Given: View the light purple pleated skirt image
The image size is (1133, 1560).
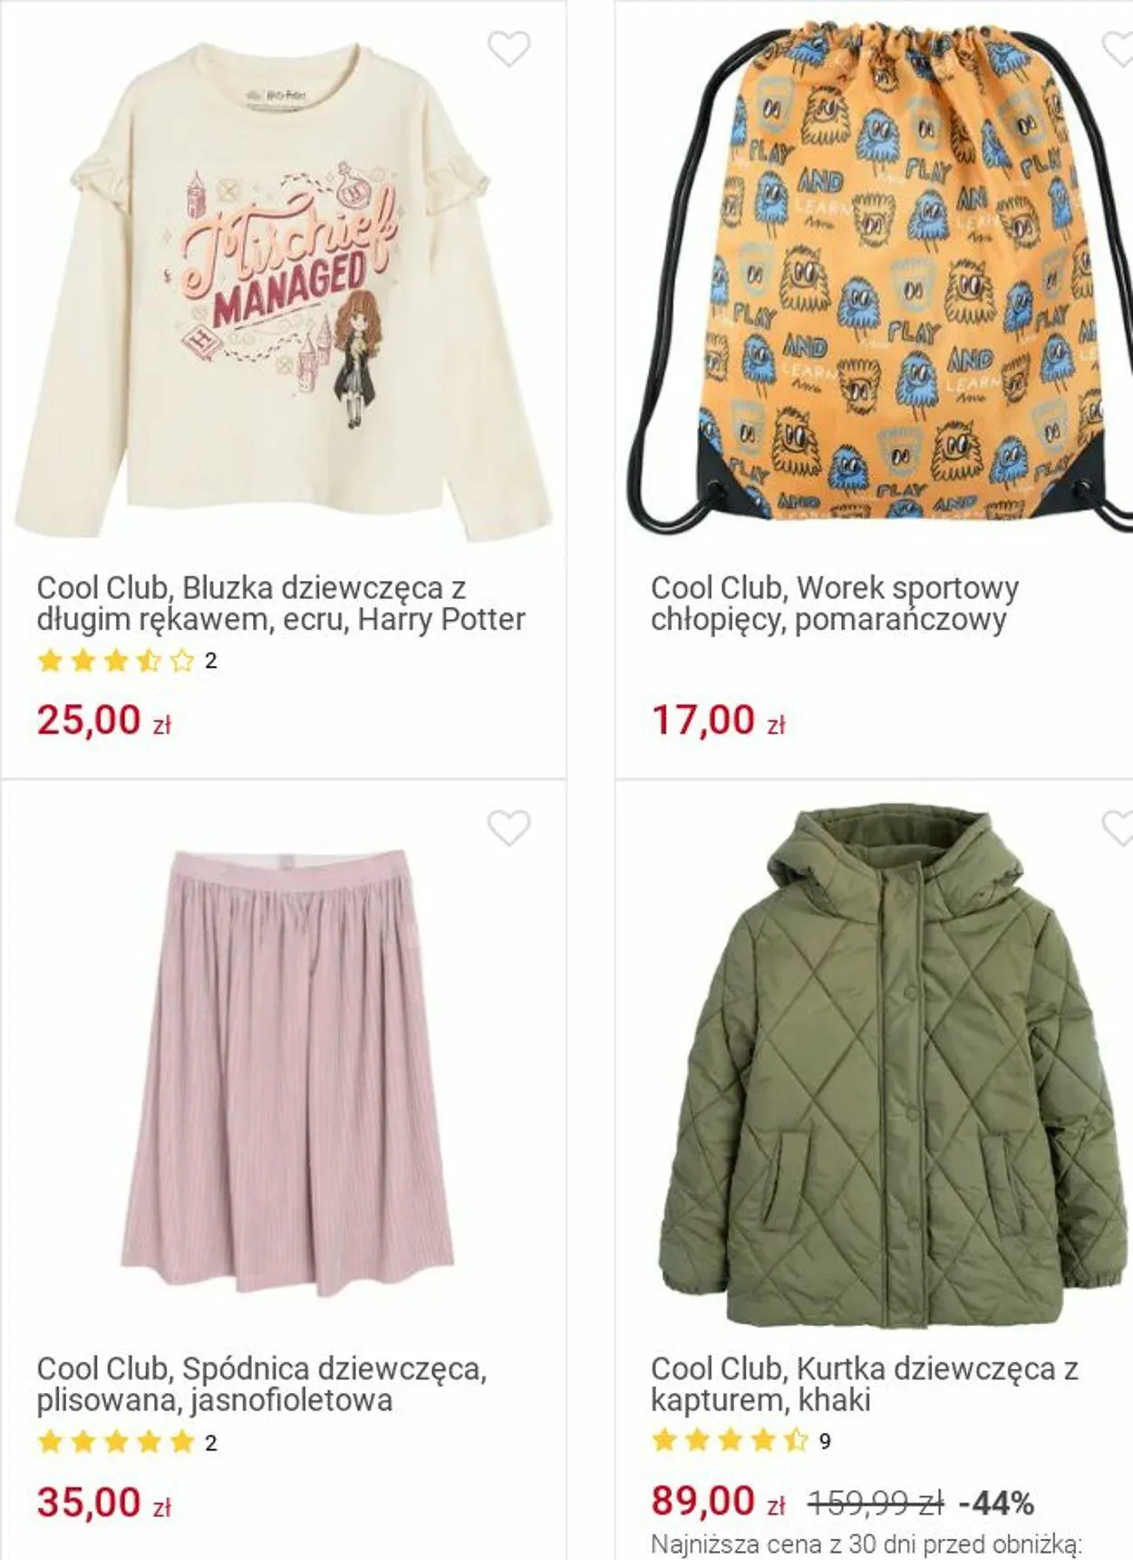Looking at the screenshot, I should click(283, 1061).
